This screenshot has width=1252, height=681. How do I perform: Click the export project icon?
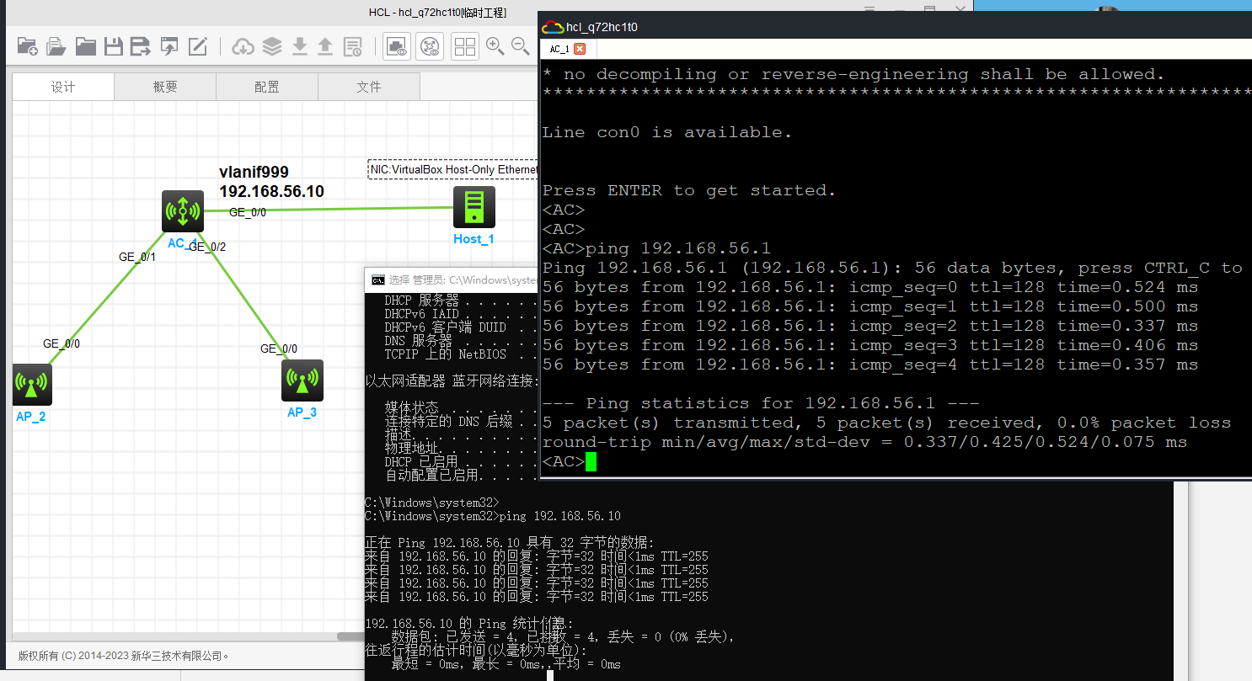[169, 46]
